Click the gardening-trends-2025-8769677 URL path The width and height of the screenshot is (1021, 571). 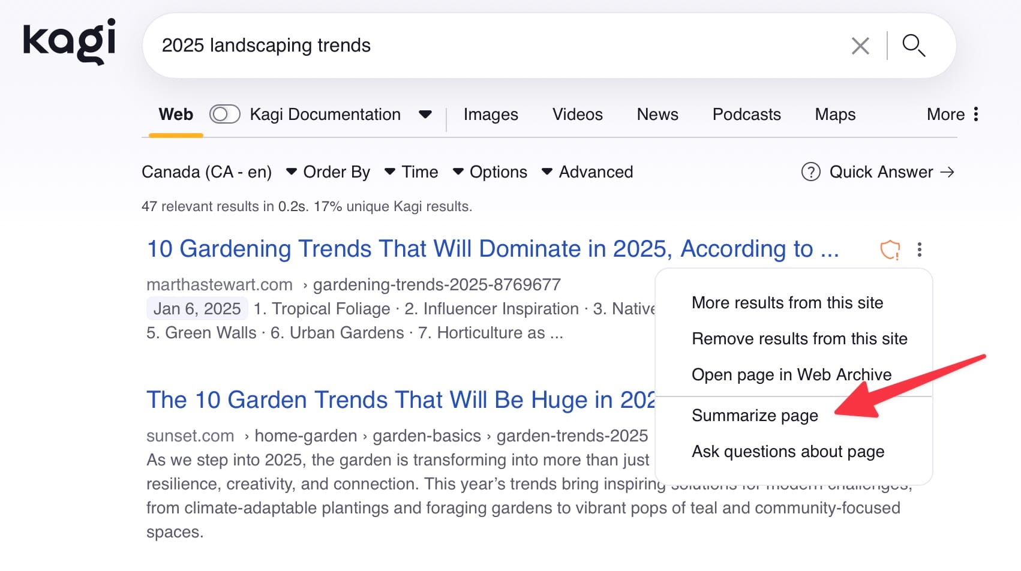pos(437,284)
